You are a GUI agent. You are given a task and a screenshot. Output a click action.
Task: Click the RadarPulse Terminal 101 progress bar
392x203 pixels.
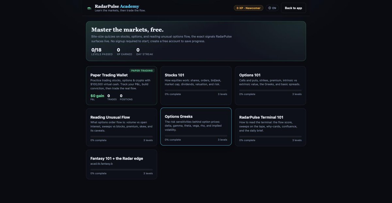pyautogui.click(x=270, y=136)
